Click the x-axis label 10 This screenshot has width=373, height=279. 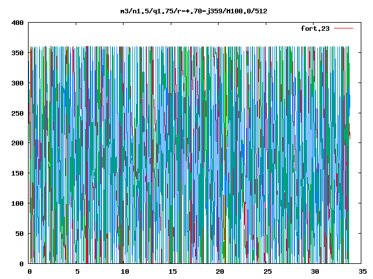point(125,271)
